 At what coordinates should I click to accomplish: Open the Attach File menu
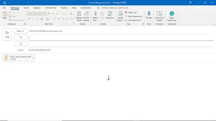[x=95, y=16]
